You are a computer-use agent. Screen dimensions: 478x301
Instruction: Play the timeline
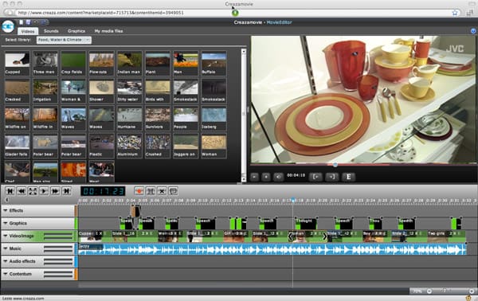tap(44, 191)
